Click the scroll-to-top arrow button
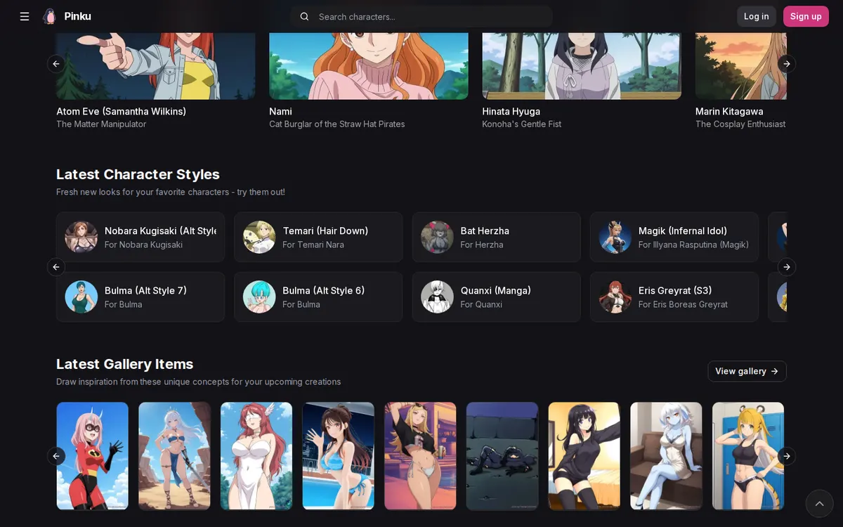The image size is (843, 527). [819, 503]
